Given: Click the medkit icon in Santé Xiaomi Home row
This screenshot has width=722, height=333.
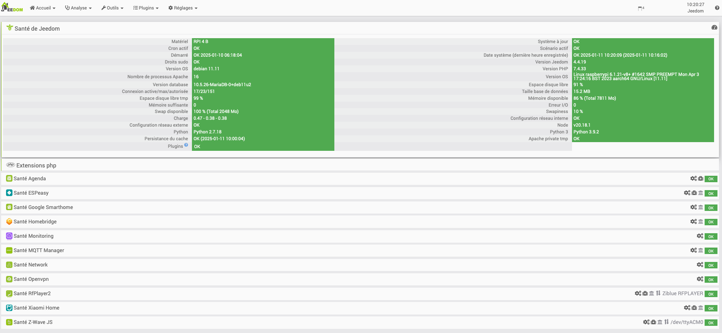Looking at the screenshot, I should (x=694, y=308).
